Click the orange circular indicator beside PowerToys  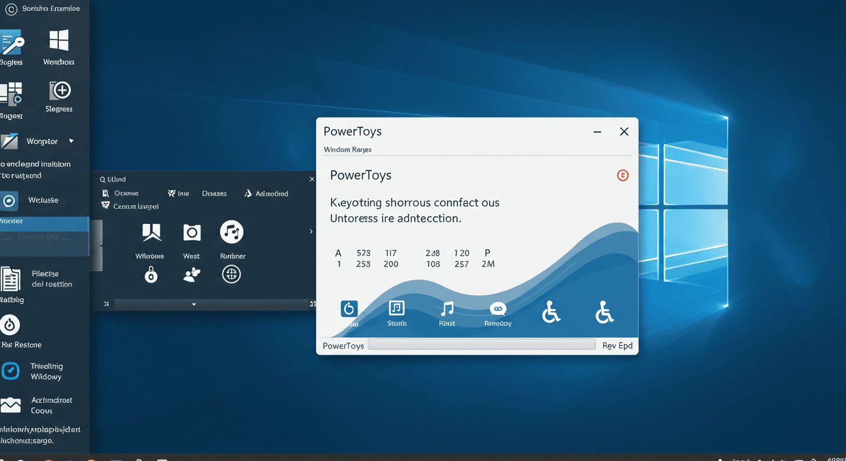[623, 175]
